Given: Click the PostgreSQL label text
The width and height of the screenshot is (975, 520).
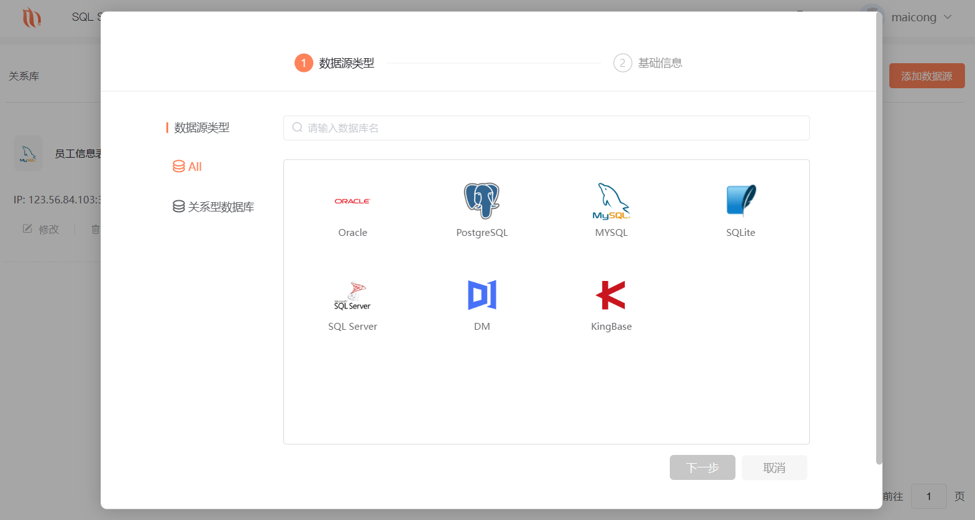Looking at the screenshot, I should [482, 232].
